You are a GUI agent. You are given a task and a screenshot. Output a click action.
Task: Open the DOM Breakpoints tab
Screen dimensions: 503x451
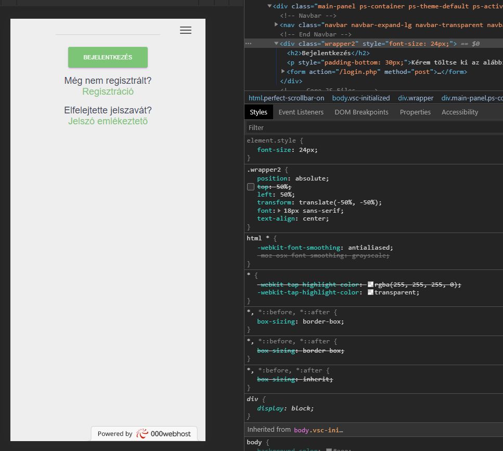coord(361,112)
